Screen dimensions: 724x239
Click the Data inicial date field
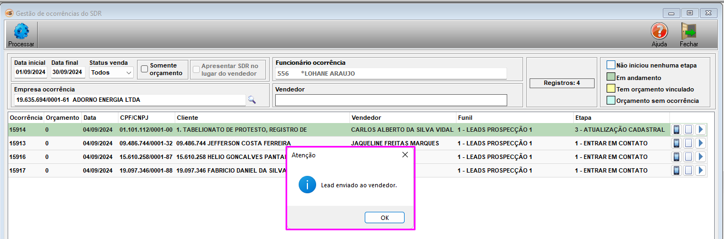[x=30, y=72]
